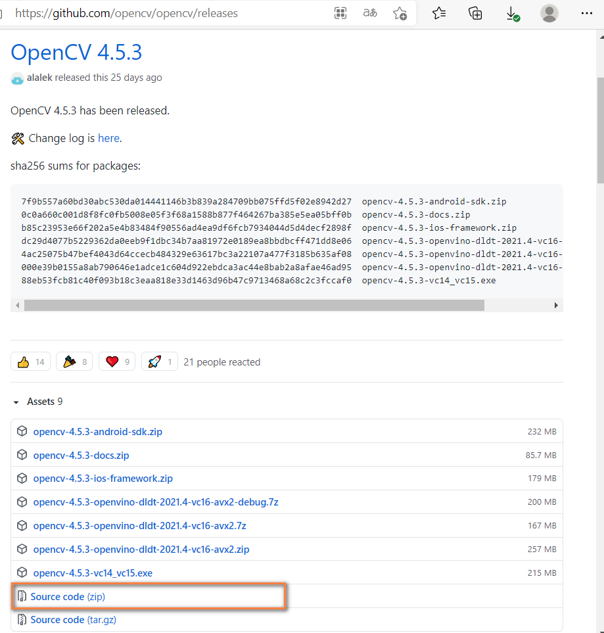Click the 'OpenCV 4.5.3 has been released.' text
Image resolution: width=604 pixels, height=633 pixels.
click(x=90, y=110)
